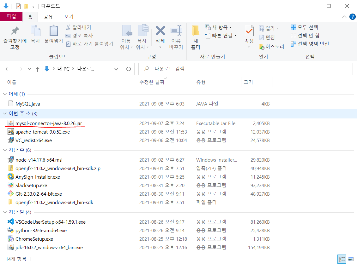
Task: Go up one folder level arrow
Action: point(38,69)
